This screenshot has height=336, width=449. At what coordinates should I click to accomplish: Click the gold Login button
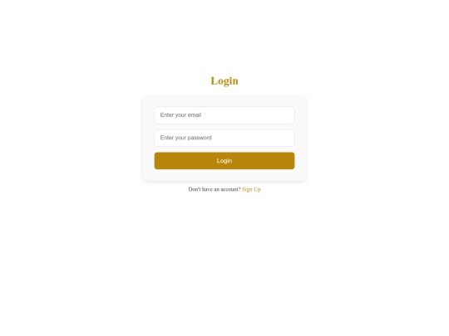pyautogui.click(x=224, y=161)
